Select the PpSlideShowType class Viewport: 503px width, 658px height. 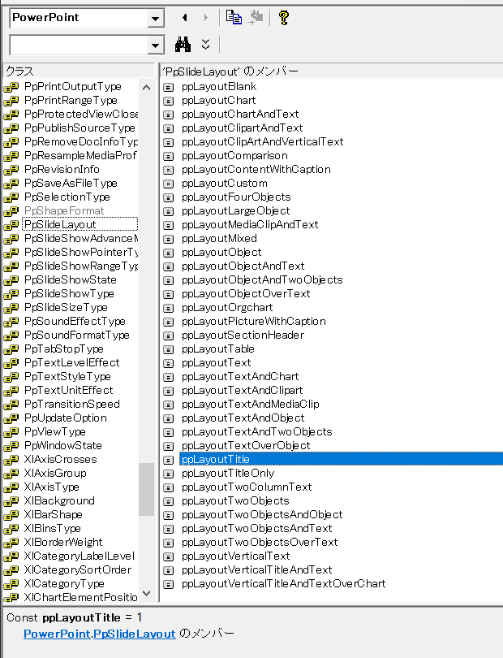coord(69,294)
